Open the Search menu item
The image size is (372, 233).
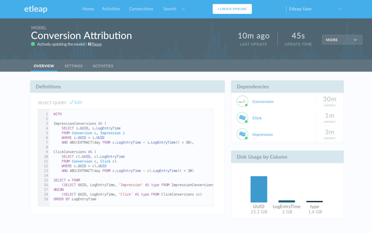coord(170,9)
